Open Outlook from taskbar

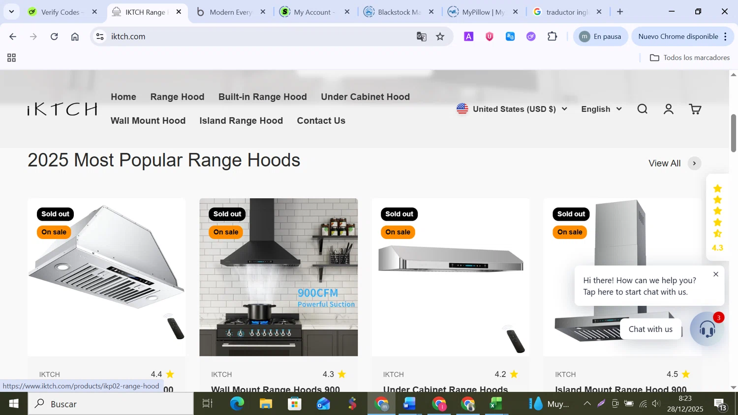click(323, 404)
